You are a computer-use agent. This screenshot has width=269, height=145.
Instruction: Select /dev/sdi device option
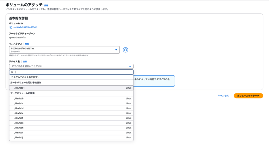(71, 133)
